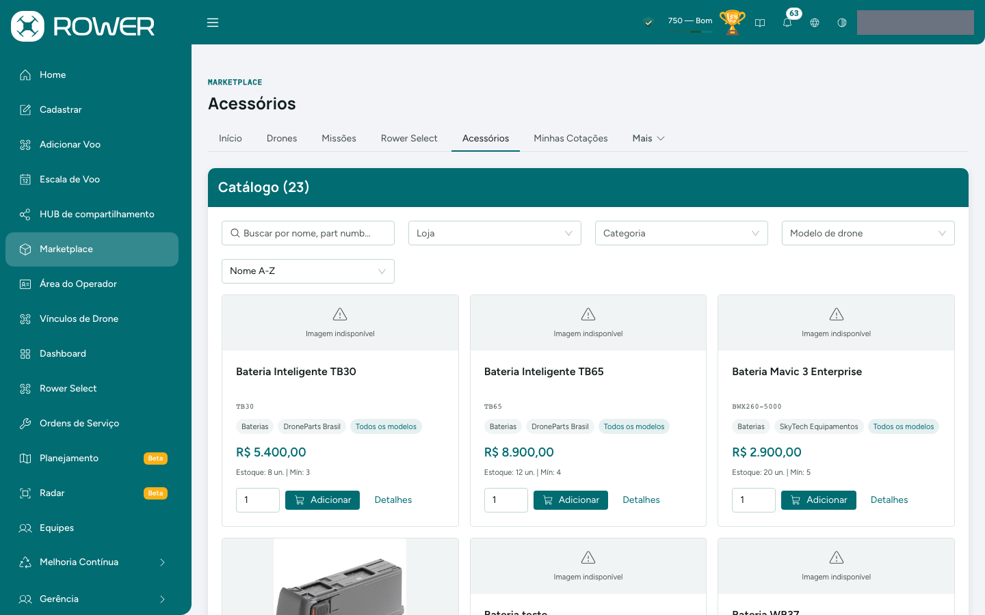Click quantity field for Bateria Mavic 3 Enterprise

point(754,500)
